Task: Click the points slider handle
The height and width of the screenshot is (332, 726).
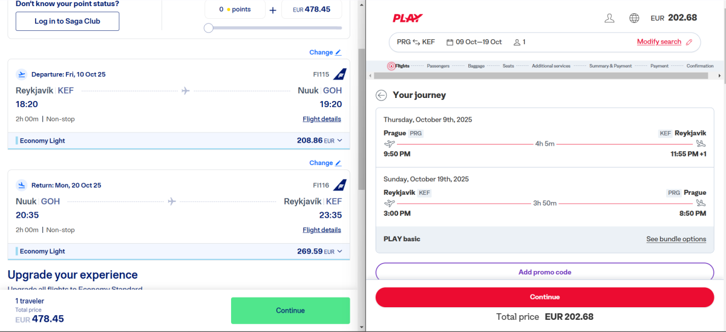Action: (209, 28)
